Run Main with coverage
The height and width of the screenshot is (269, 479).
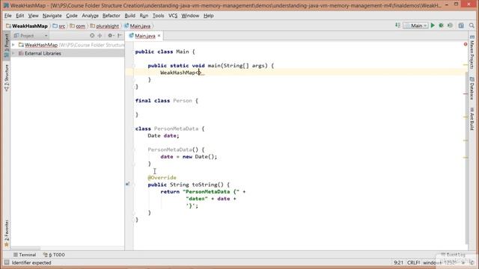(450, 25)
